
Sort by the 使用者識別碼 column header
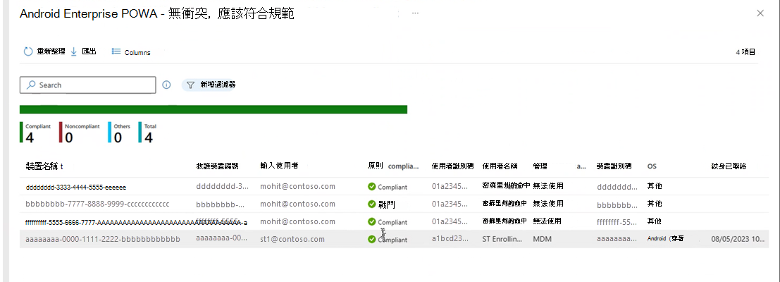[x=452, y=166]
